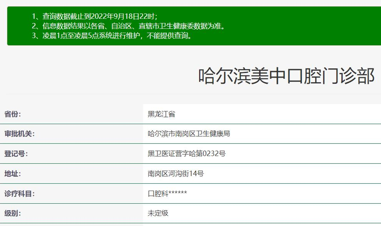Select the 诊疗科目 row label
The width and height of the screenshot is (381, 226).
click(x=19, y=194)
